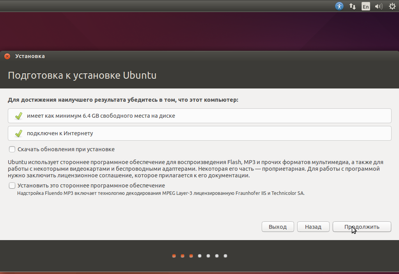Image resolution: width=399 pixels, height=274 pixels.
Task: Click the Для достижения наилучшего результата line
Action: pos(123,100)
